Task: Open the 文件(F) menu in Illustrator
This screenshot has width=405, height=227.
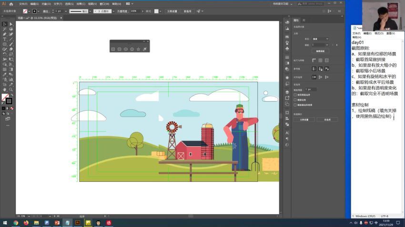Action: click(x=23, y=4)
